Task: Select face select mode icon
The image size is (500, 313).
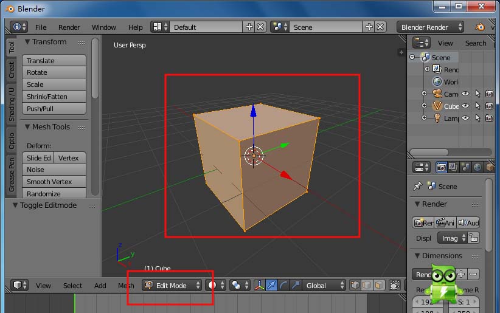Action: pos(379,285)
